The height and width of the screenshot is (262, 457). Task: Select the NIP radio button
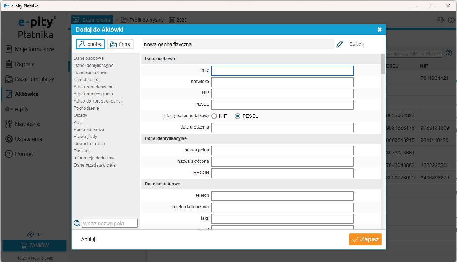tap(214, 116)
